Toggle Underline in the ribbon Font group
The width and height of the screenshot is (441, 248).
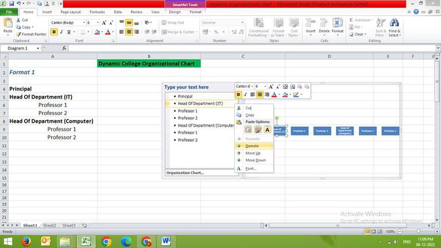69,32
